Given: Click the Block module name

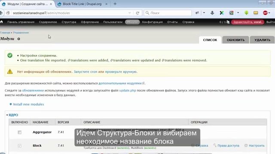Looking at the screenshot, I should pyautogui.click(x=37, y=145).
